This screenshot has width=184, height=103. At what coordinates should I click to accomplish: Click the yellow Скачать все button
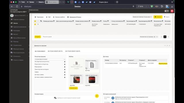(x=73, y=88)
